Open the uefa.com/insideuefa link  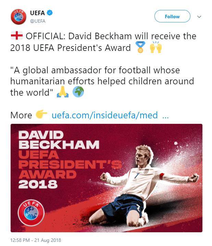104,115
